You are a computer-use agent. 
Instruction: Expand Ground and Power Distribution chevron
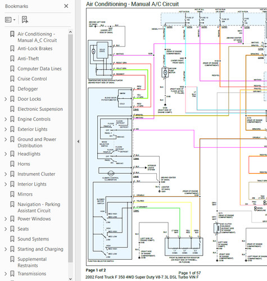pos(6,139)
